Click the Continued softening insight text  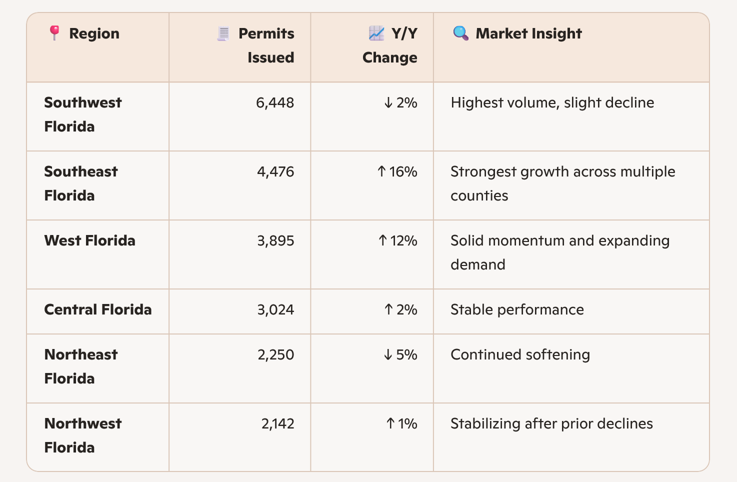click(x=520, y=355)
